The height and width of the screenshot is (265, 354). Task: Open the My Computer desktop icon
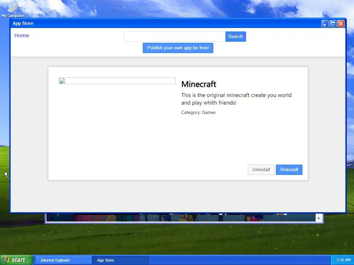13,10
